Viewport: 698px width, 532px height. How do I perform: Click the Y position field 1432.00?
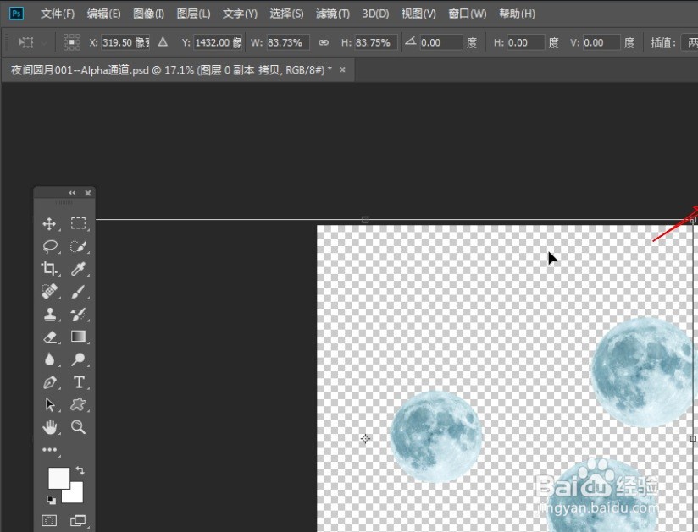(x=219, y=42)
